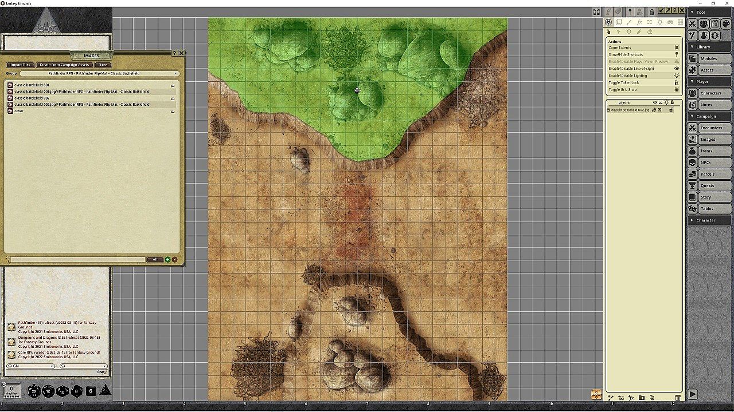The image size is (734, 412).
Task: Roll the d8 die
Action: (76, 391)
